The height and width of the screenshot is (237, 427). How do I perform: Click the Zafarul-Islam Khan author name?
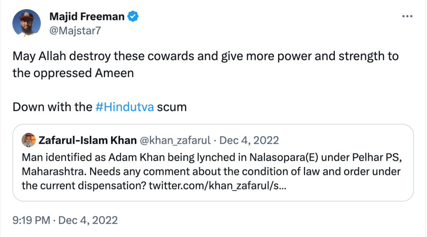coord(87,140)
